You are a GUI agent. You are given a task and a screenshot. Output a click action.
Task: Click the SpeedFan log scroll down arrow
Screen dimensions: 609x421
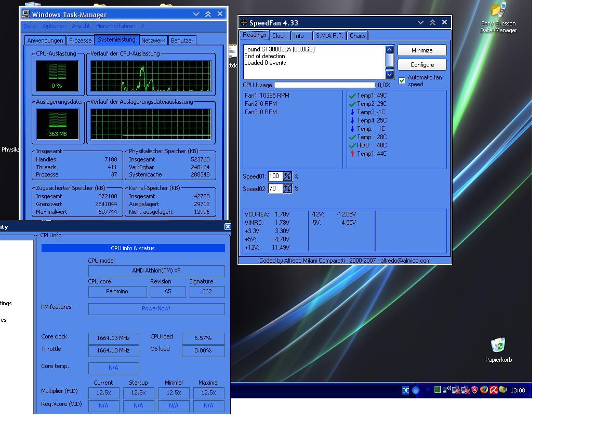390,74
